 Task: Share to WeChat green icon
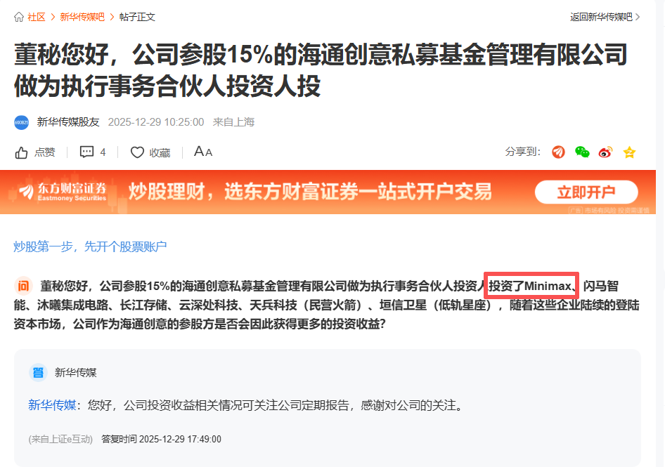[582, 152]
